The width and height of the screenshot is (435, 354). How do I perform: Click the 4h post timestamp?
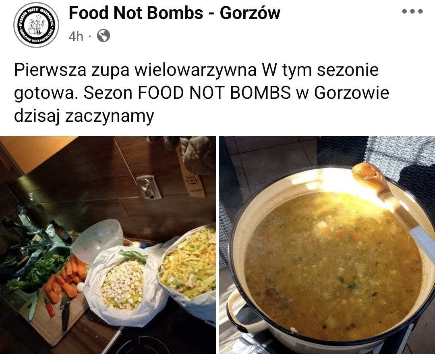point(76,36)
